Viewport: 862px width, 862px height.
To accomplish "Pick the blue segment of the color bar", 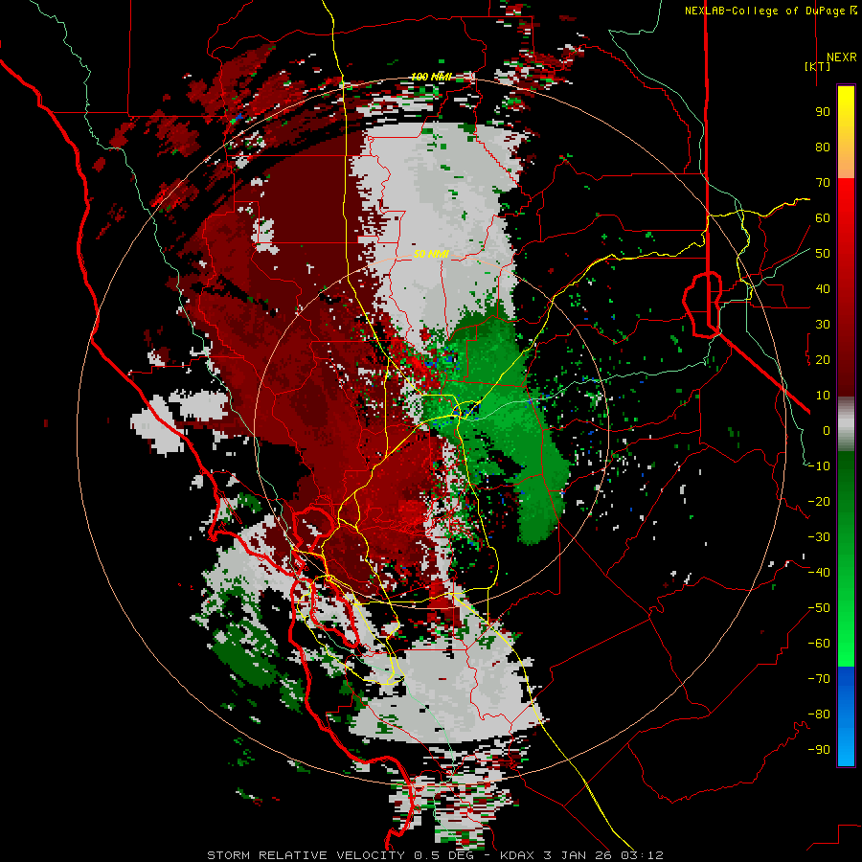I will click(846, 715).
